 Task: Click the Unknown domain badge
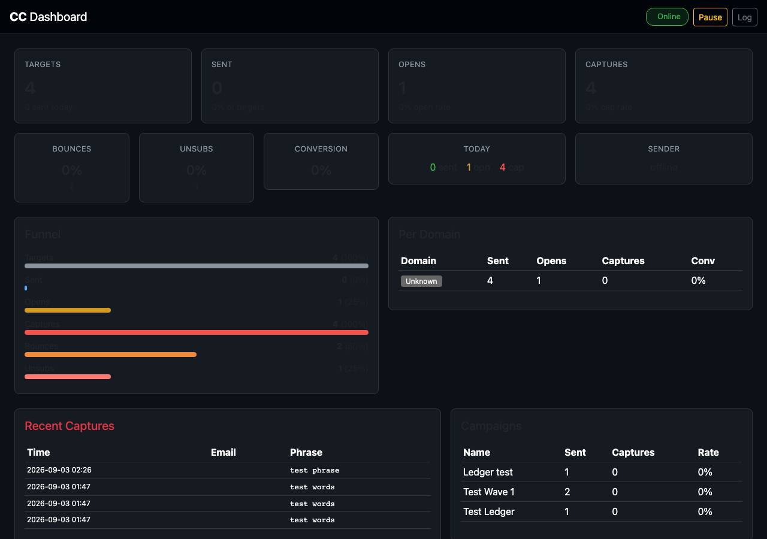[421, 281]
